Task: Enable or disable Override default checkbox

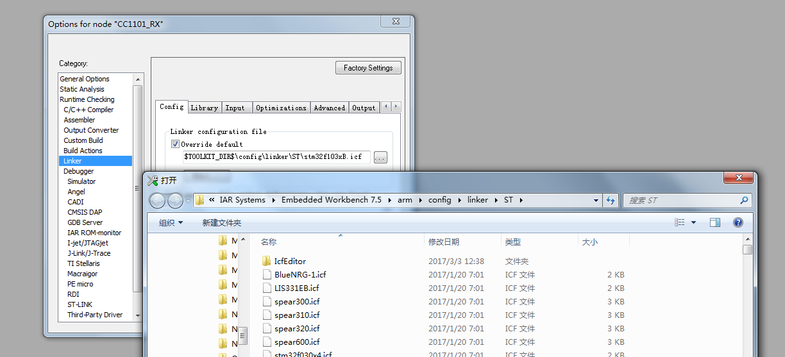Action: (175, 144)
